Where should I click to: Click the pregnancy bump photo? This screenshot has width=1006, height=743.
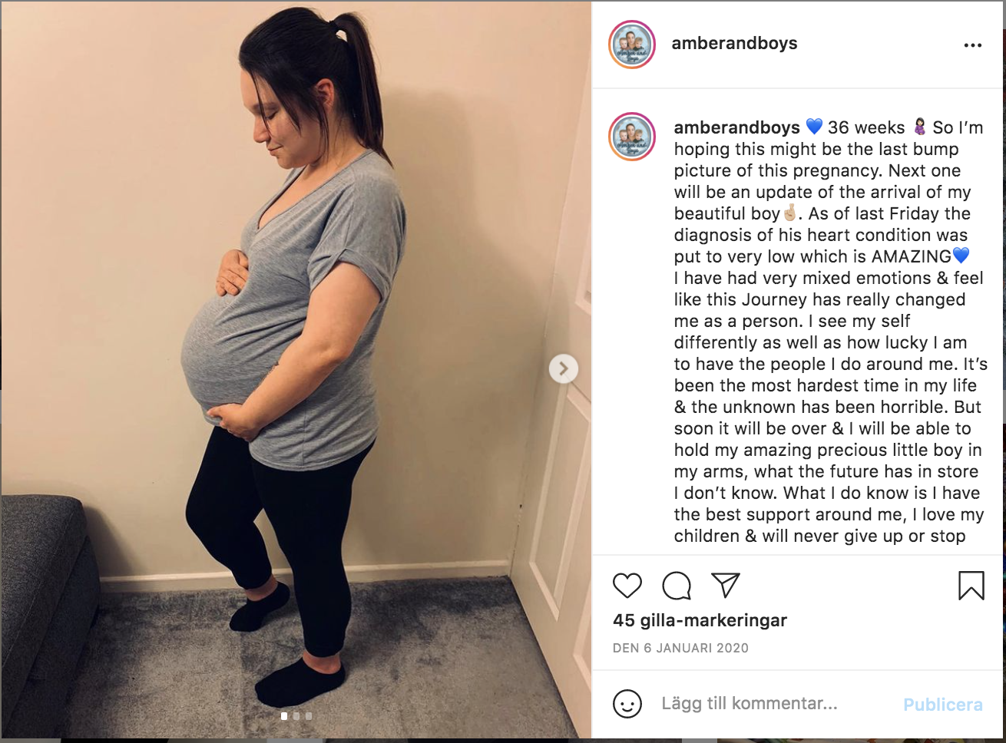pos(296,370)
